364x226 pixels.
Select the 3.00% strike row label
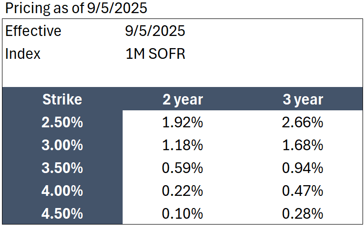click(x=62, y=145)
